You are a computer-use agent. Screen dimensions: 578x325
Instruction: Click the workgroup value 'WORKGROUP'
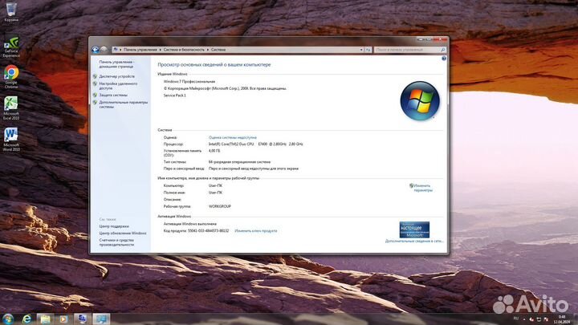[220, 206]
